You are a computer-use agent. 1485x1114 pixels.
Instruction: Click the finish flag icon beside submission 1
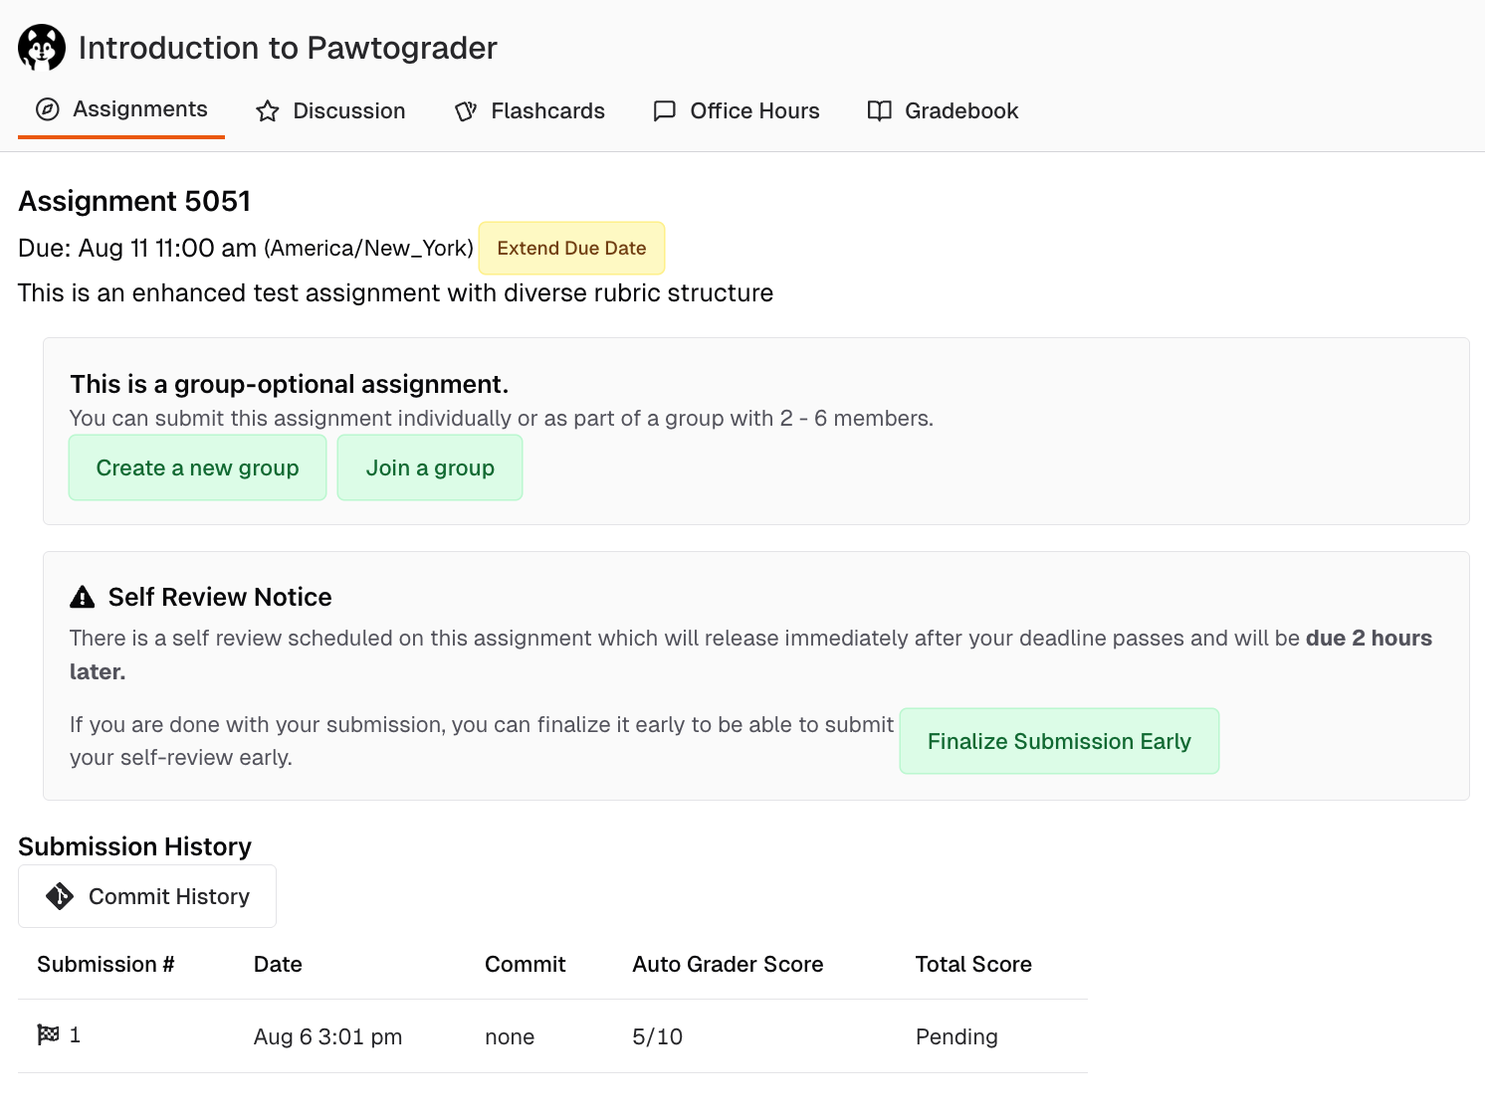(48, 1034)
